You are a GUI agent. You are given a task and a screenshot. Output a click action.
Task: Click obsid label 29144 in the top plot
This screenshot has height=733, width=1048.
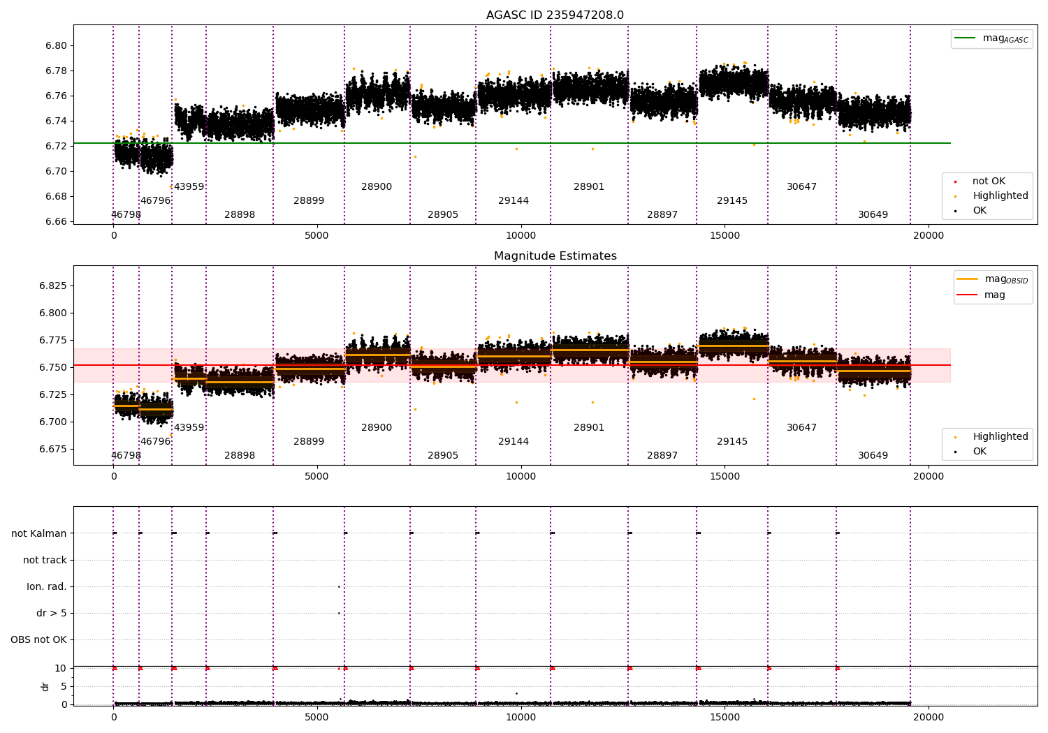(514, 201)
